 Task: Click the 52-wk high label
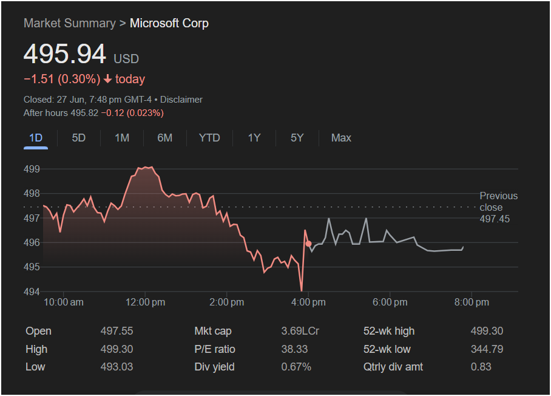click(x=389, y=331)
